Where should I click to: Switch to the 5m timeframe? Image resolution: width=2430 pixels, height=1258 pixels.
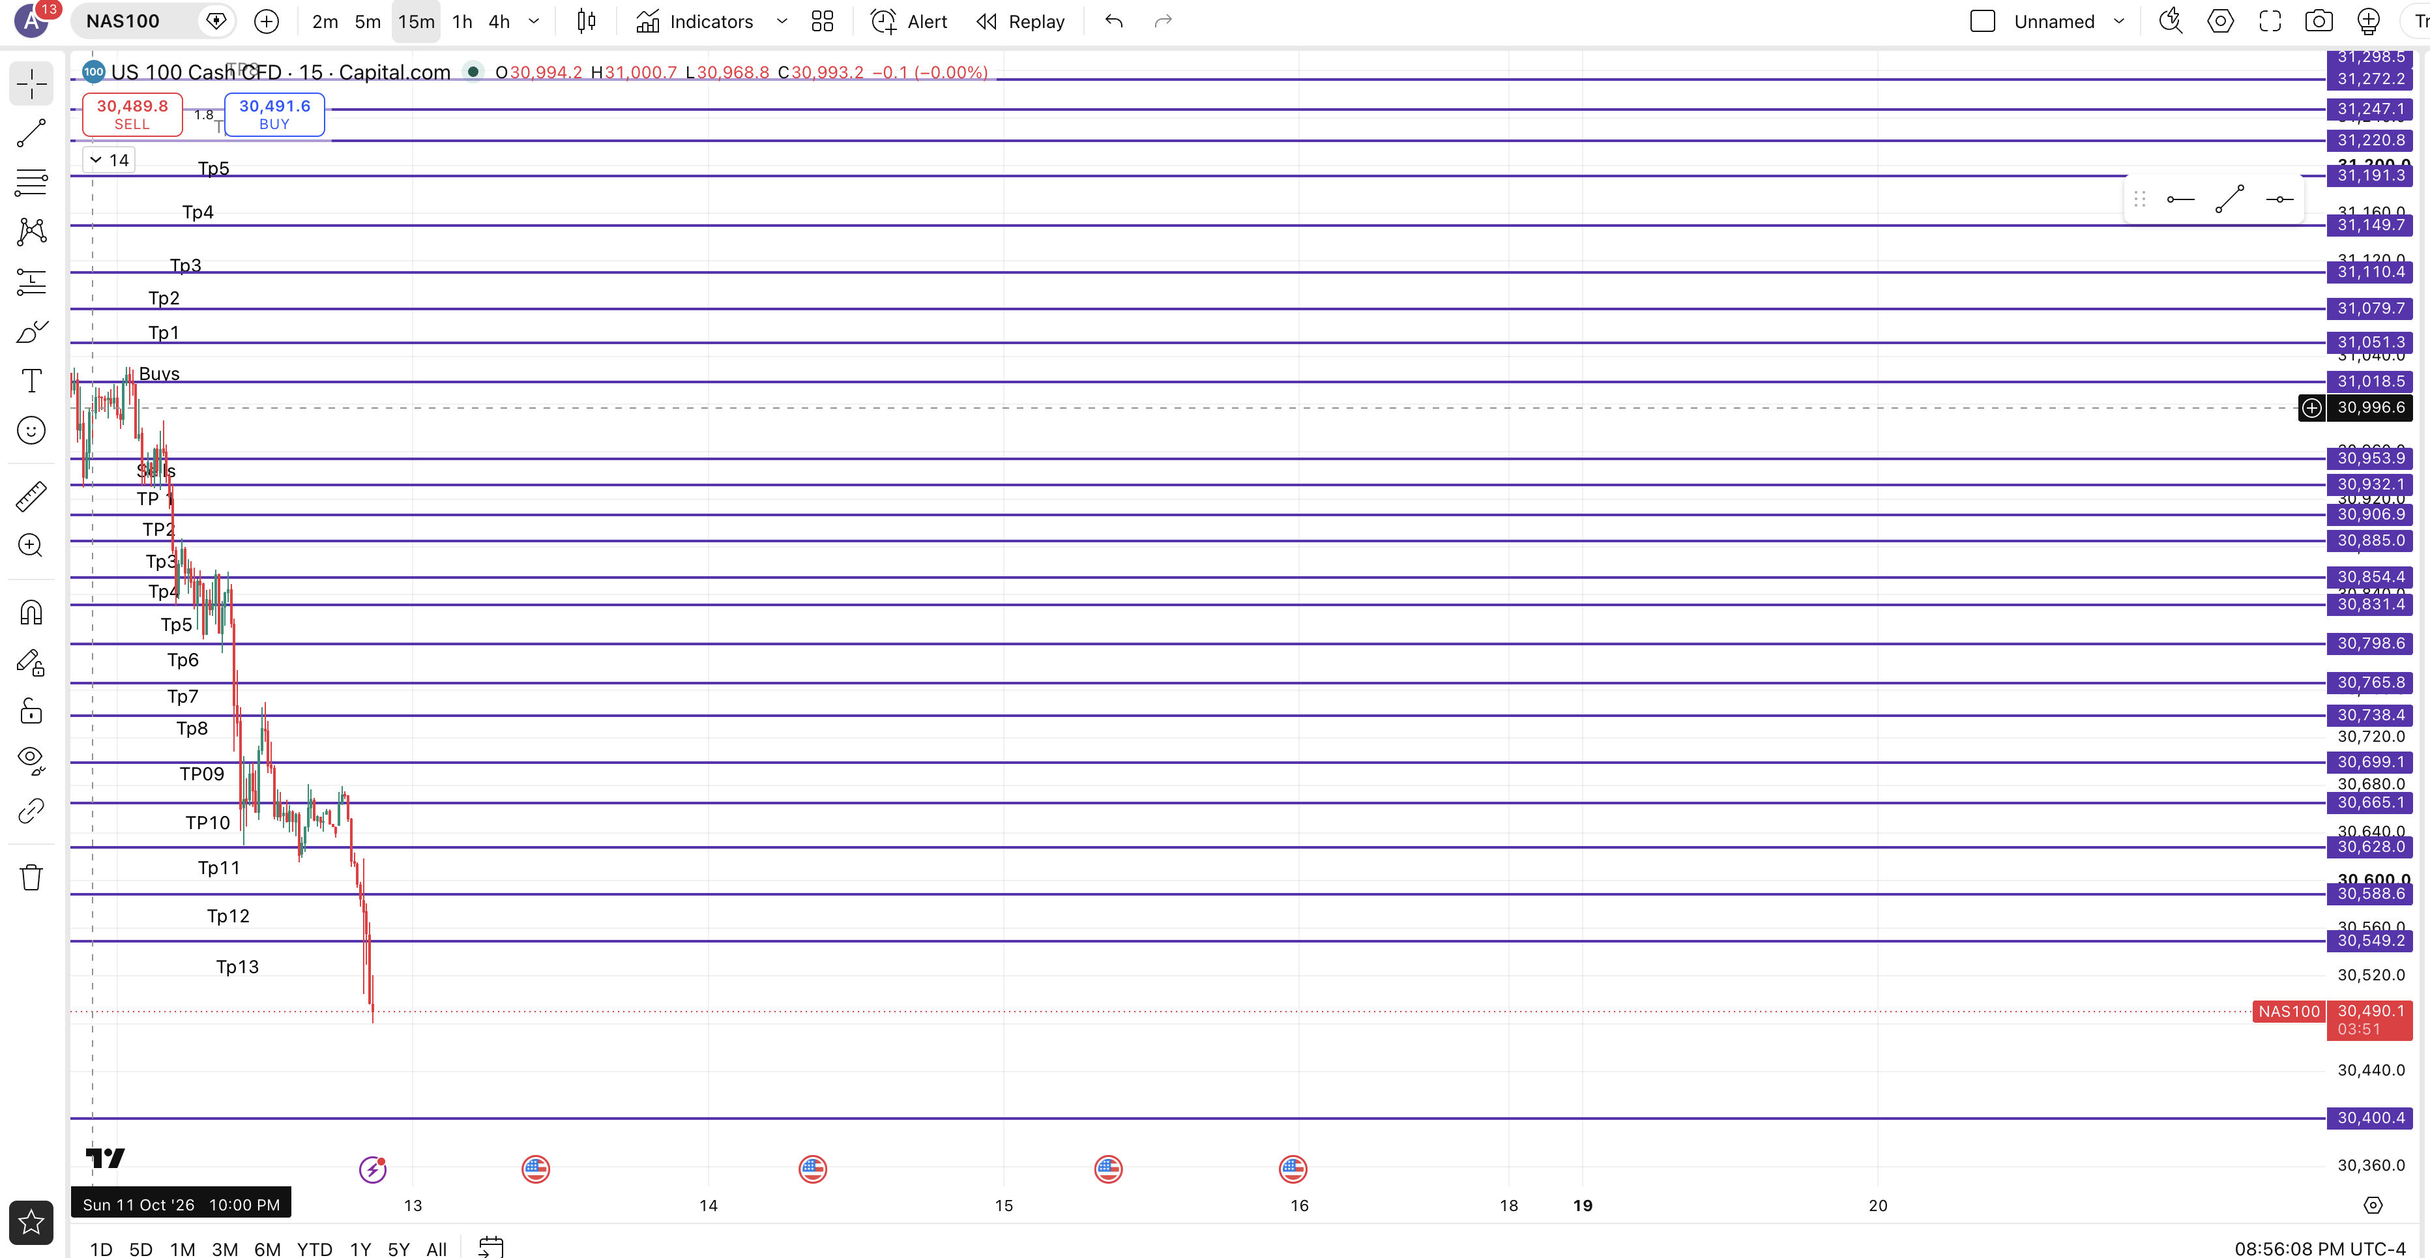[x=368, y=21]
